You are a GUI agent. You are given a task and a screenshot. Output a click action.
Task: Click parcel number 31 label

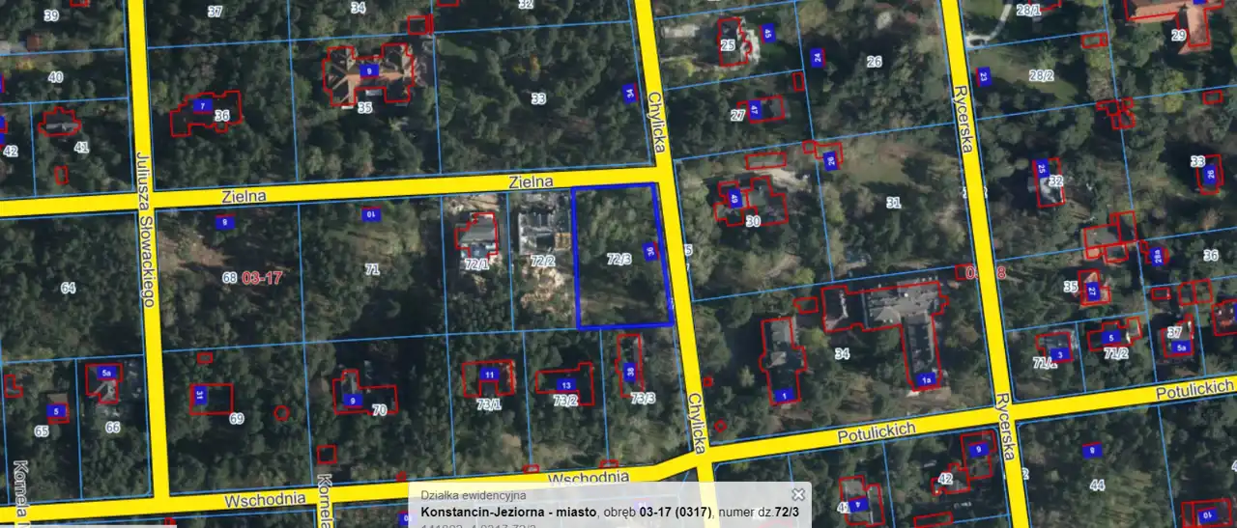click(x=893, y=203)
